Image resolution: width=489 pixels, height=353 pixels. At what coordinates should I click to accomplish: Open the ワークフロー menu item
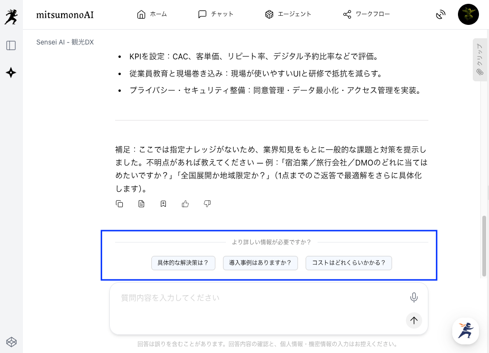click(x=372, y=14)
